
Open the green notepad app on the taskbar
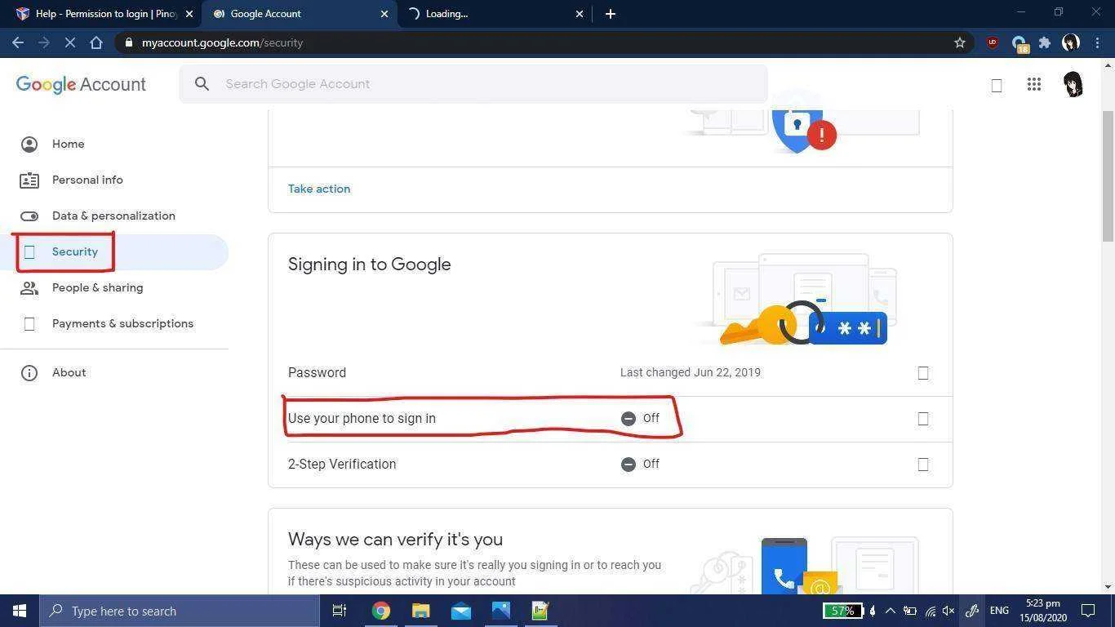pyautogui.click(x=540, y=611)
